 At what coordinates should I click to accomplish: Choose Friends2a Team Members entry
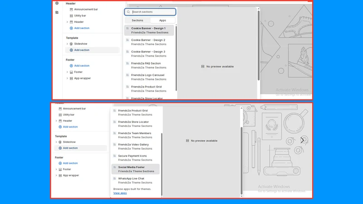click(x=136, y=135)
